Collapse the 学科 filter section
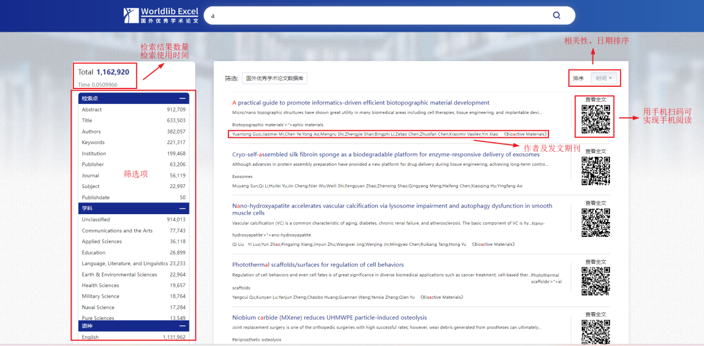The width and height of the screenshot is (704, 346). click(182, 209)
